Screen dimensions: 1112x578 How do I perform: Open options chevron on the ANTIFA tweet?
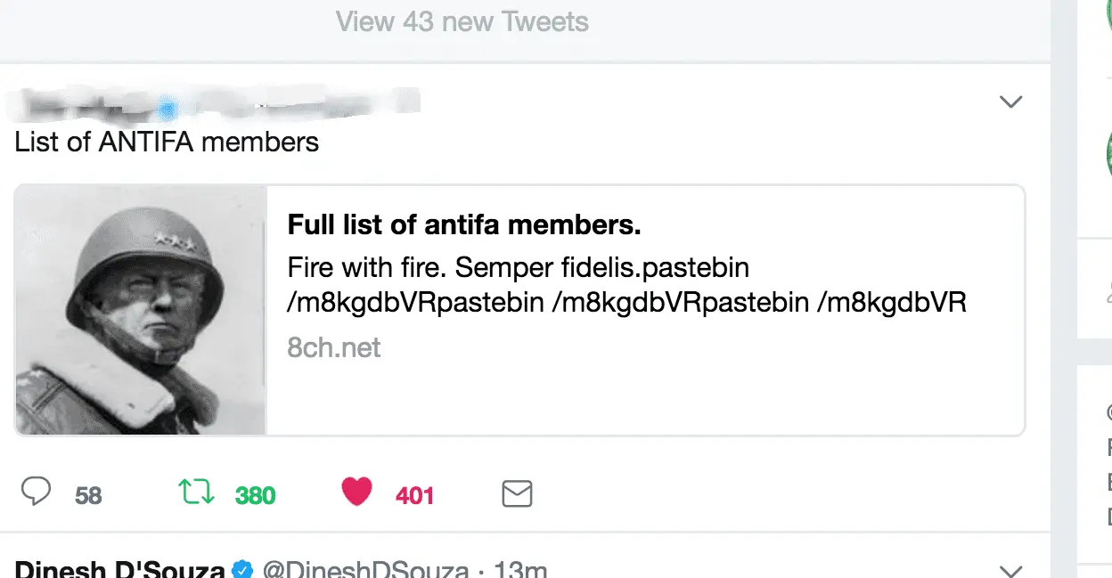(x=1010, y=102)
